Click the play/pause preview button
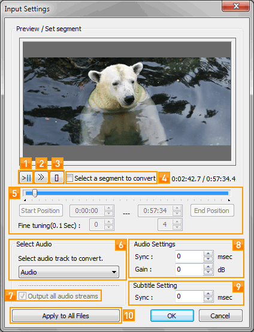The image size is (254, 332). [26, 178]
